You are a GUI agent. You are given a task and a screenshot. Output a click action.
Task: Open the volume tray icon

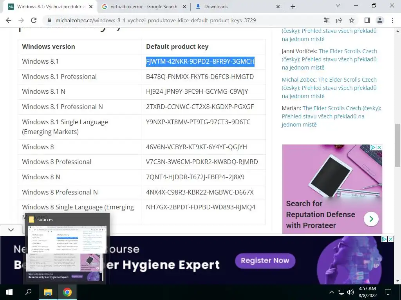point(350,292)
